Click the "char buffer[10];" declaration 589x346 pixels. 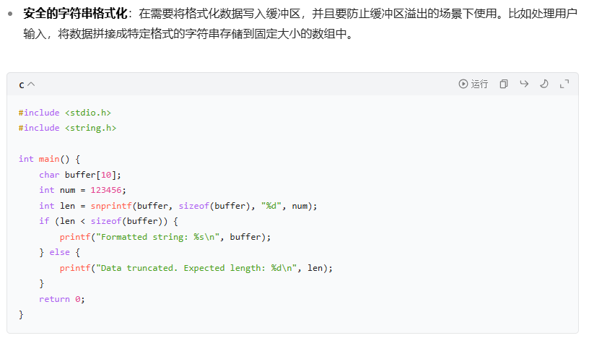[x=80, y=175]
